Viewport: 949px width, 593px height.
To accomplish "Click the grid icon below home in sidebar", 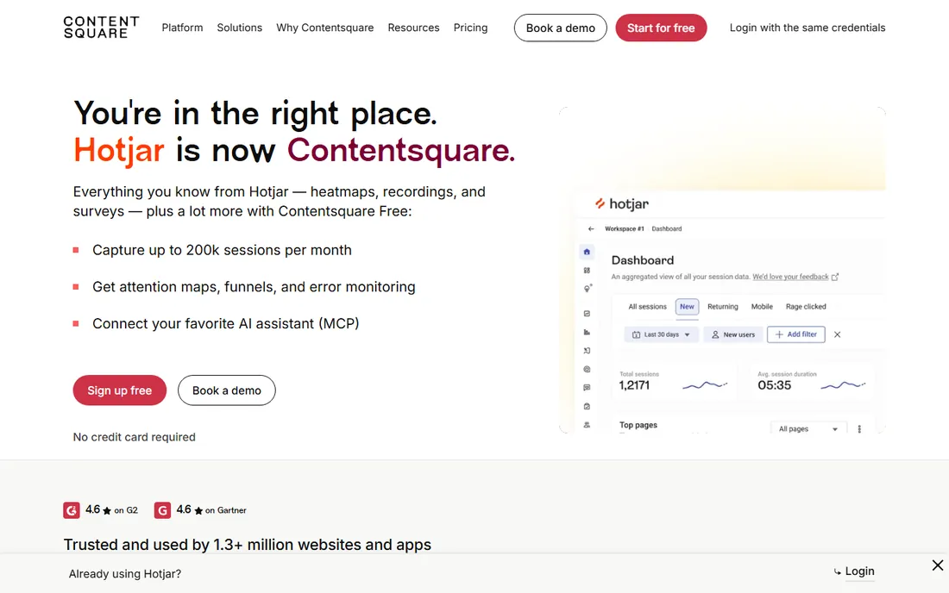I will (x=587, y=271).
